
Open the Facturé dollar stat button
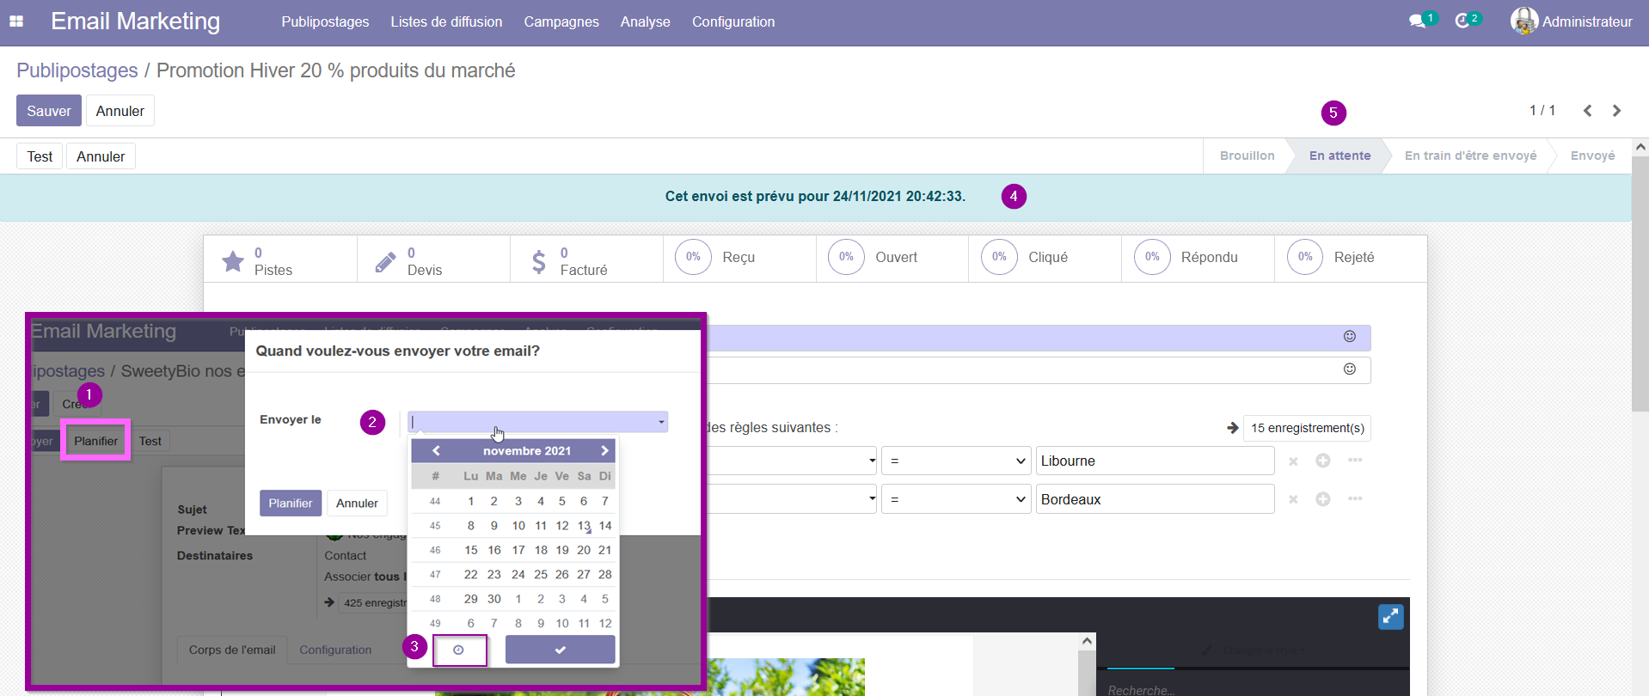pos(586,259)
